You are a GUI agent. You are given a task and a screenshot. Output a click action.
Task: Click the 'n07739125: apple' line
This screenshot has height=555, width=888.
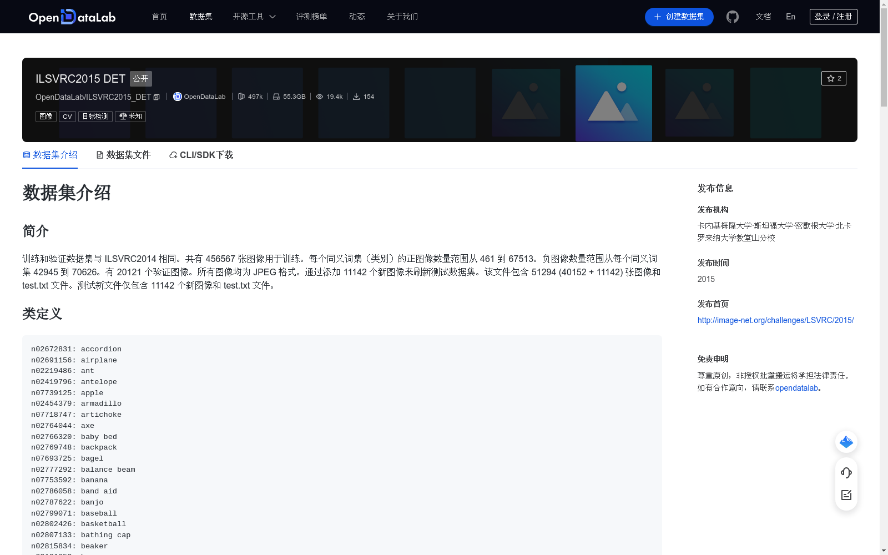(67, 393)
